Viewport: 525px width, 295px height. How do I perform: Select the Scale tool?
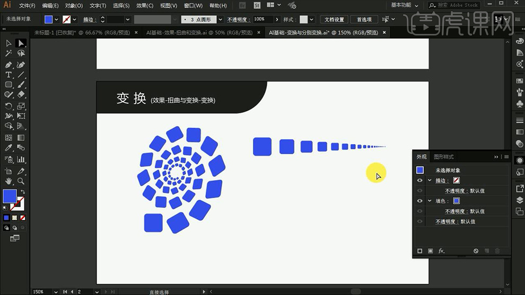[21, 106]
